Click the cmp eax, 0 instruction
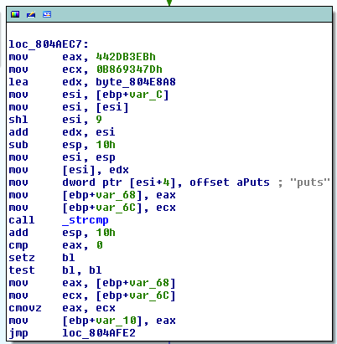 click(56, 245)
